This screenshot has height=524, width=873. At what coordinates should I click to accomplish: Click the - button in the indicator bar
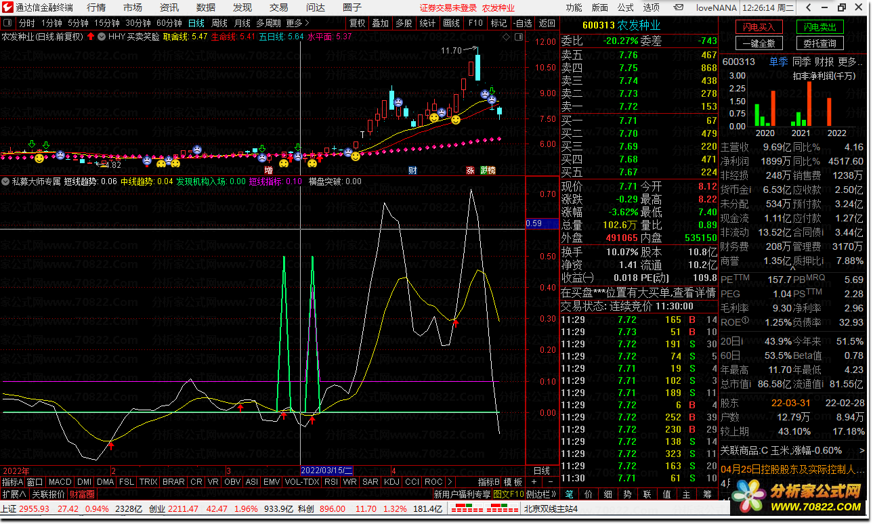(x=549, y=482)
